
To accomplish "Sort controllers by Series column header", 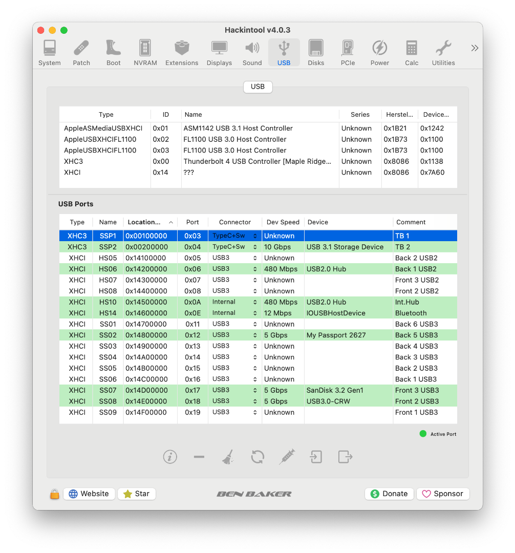I will coord(360,115).
